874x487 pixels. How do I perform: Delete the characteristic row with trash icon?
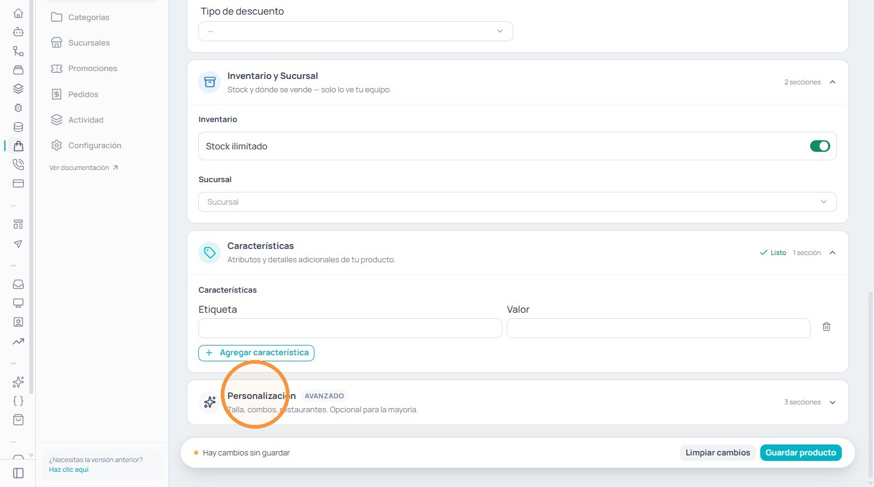[x=827, y=327]
